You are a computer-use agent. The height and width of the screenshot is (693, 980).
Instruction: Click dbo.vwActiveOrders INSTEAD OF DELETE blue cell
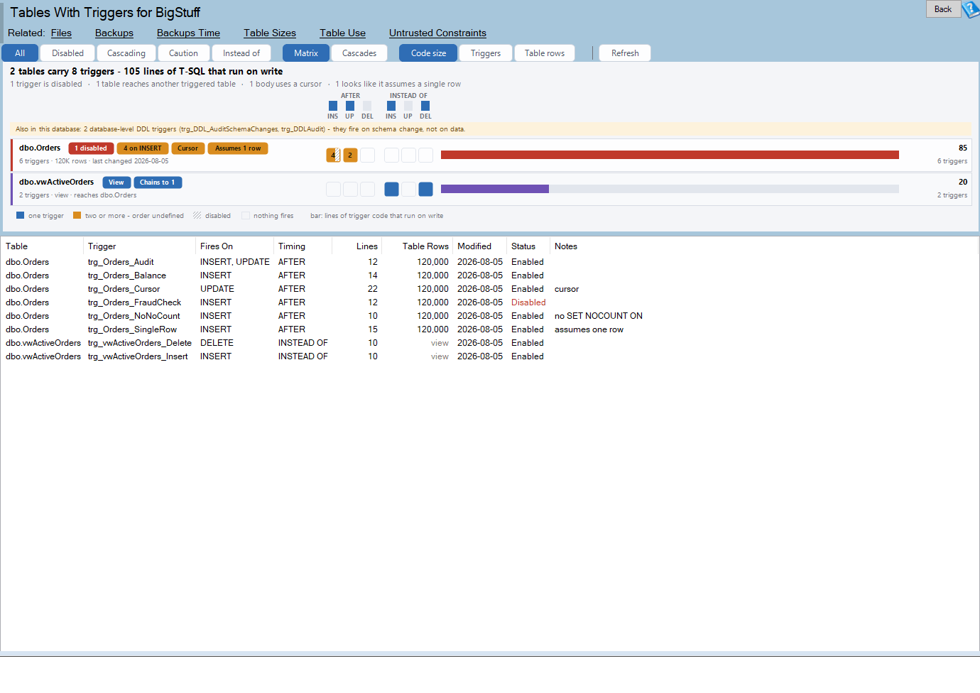(425, 189)
